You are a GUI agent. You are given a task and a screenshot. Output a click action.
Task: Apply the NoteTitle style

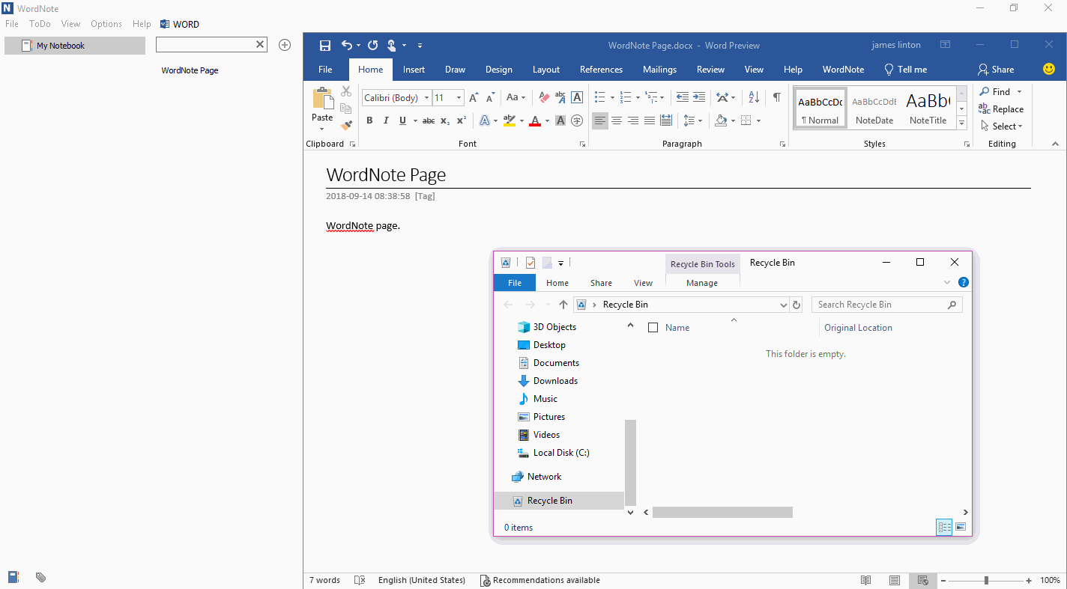coord(928,109)
